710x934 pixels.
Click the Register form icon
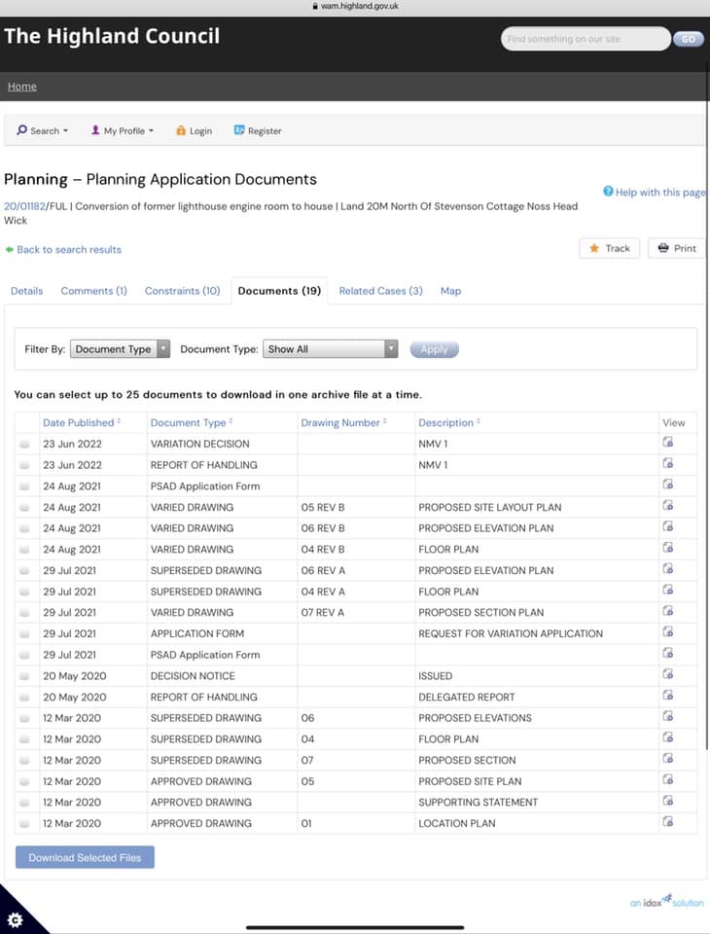pyautogui.click(x=239, y=130)
